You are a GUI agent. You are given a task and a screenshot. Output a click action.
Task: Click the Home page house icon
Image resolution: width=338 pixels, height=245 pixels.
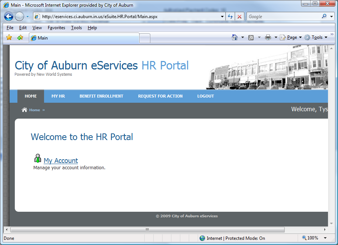(x=235, y=37)
